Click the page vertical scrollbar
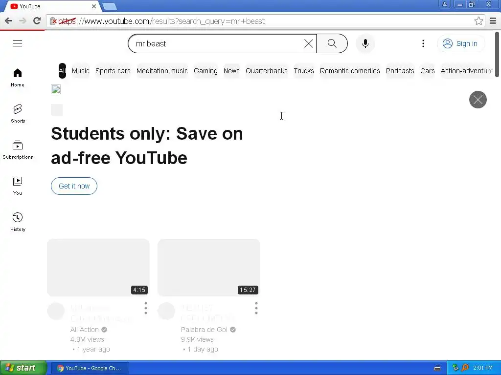 click(x=497, y=54)
